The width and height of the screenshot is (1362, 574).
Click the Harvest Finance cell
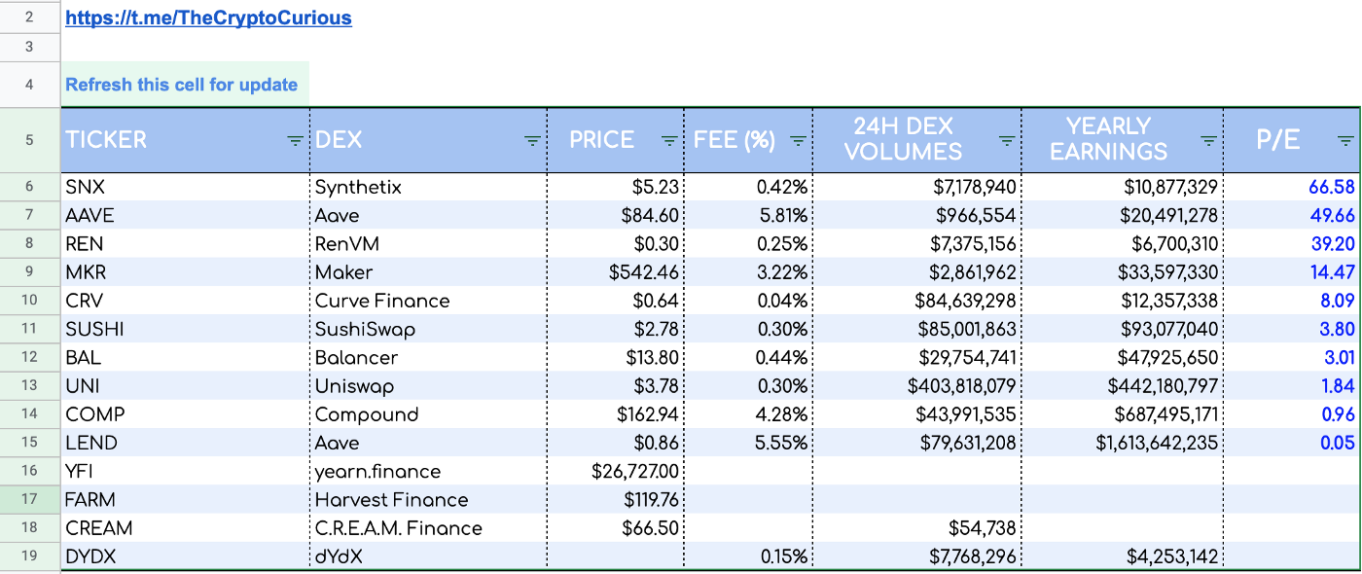[429, 500]
